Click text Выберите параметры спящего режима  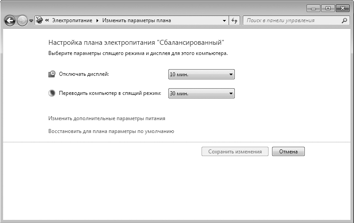[x=138, y=53]
